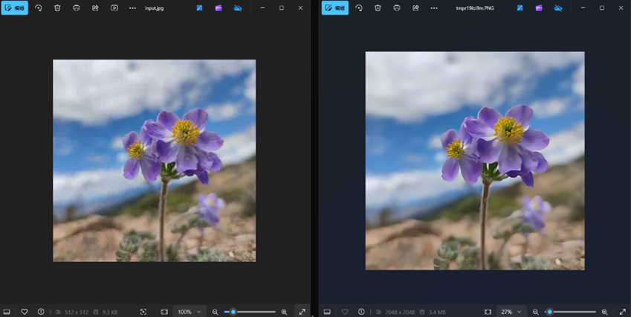The width and height of the screenshot is (631, 317).
Task: Click Edit button in input.jpg window
Action: 14,7
